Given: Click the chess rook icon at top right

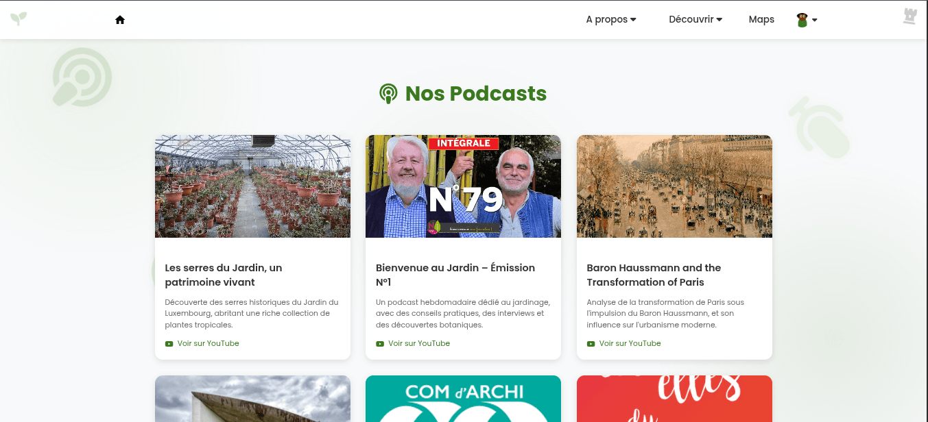Looking at the screenshot, I should tap(909, 16).
